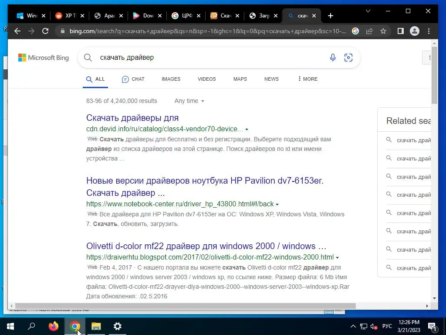
Task: Open Chrome three-dot menu
Action: (429, 31)
